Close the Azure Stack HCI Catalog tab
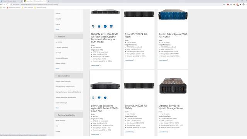Viewport: 247px width, 139px height. [x=45, y=1]
